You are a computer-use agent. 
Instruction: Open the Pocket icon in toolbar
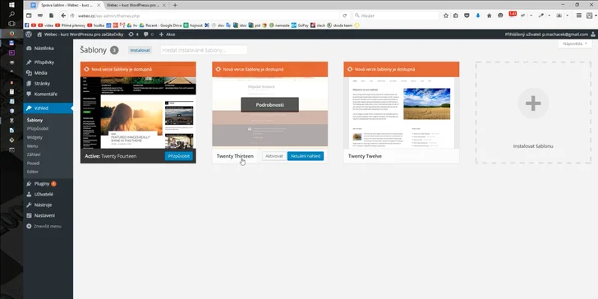click(467, 16)
